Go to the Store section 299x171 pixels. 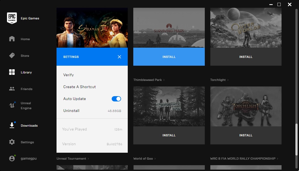click(x=25, y=56)
